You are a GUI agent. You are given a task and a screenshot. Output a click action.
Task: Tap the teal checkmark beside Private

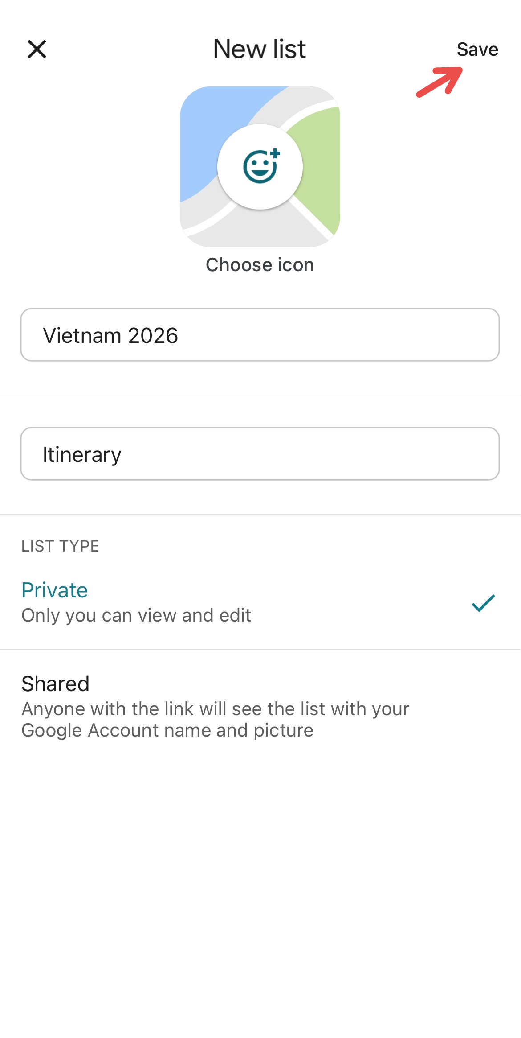[x=483, y=603]
